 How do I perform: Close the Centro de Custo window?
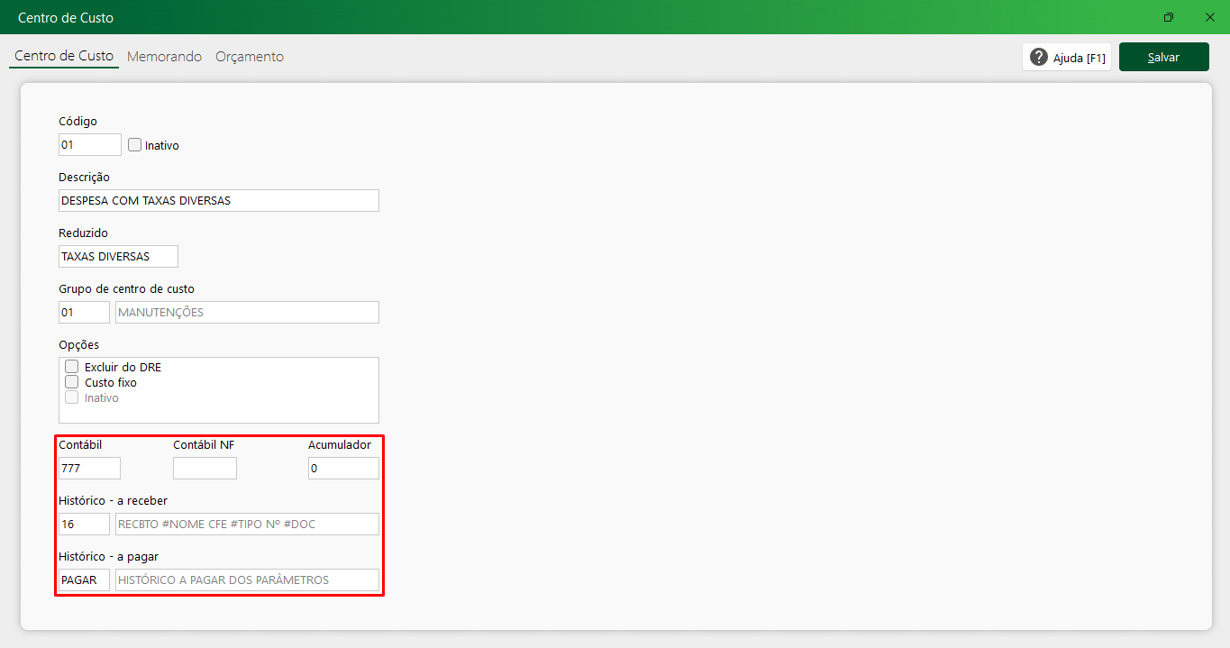pos(1209,17)
